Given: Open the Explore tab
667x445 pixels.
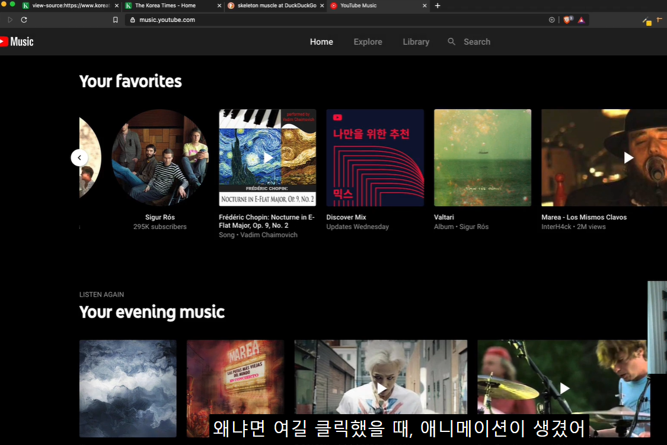Looking at the screenshot, I should [368, 42].
